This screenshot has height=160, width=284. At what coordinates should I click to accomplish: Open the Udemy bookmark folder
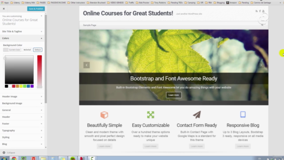pyautogui.click(x=15, y=3)
